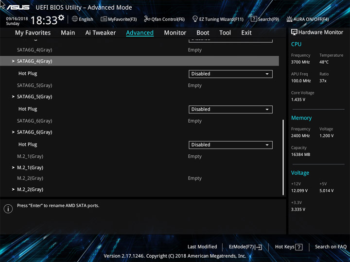
Task: Click the EZ Tuning Wizard lightbulb icon
Action: pos(195,19)
